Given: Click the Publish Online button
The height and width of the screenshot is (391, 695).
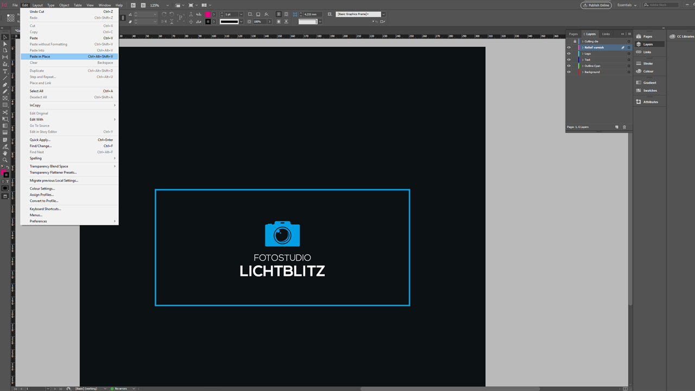Looking at the screenshot, I should (x=596, y=5).
